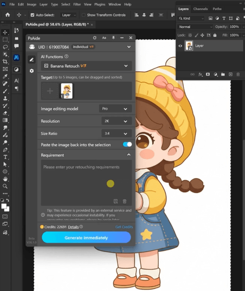This screenshot has height=291, width=245.
Task: Add layer style with fx icon
Action: click(201, 74)
